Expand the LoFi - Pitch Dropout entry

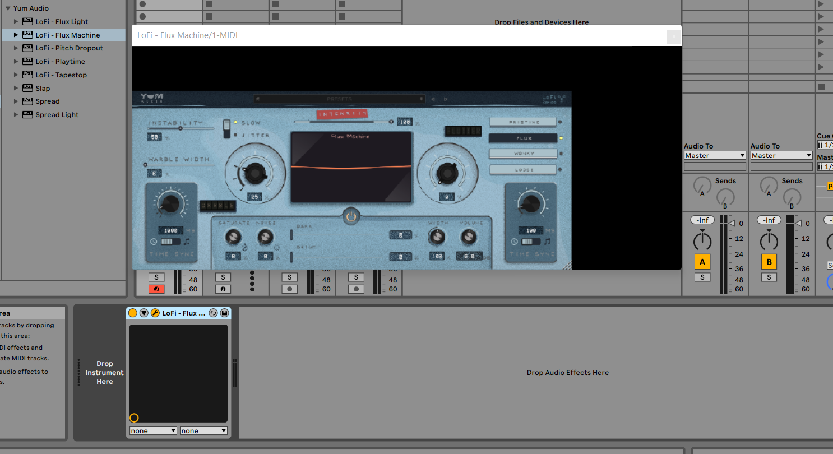point(16,48)
